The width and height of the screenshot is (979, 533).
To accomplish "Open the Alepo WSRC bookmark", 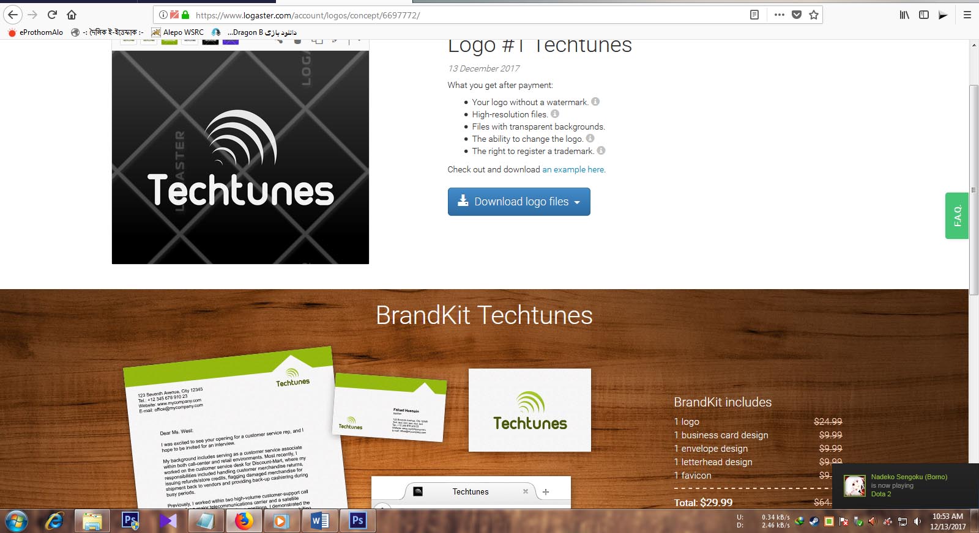I will (178, 32).
